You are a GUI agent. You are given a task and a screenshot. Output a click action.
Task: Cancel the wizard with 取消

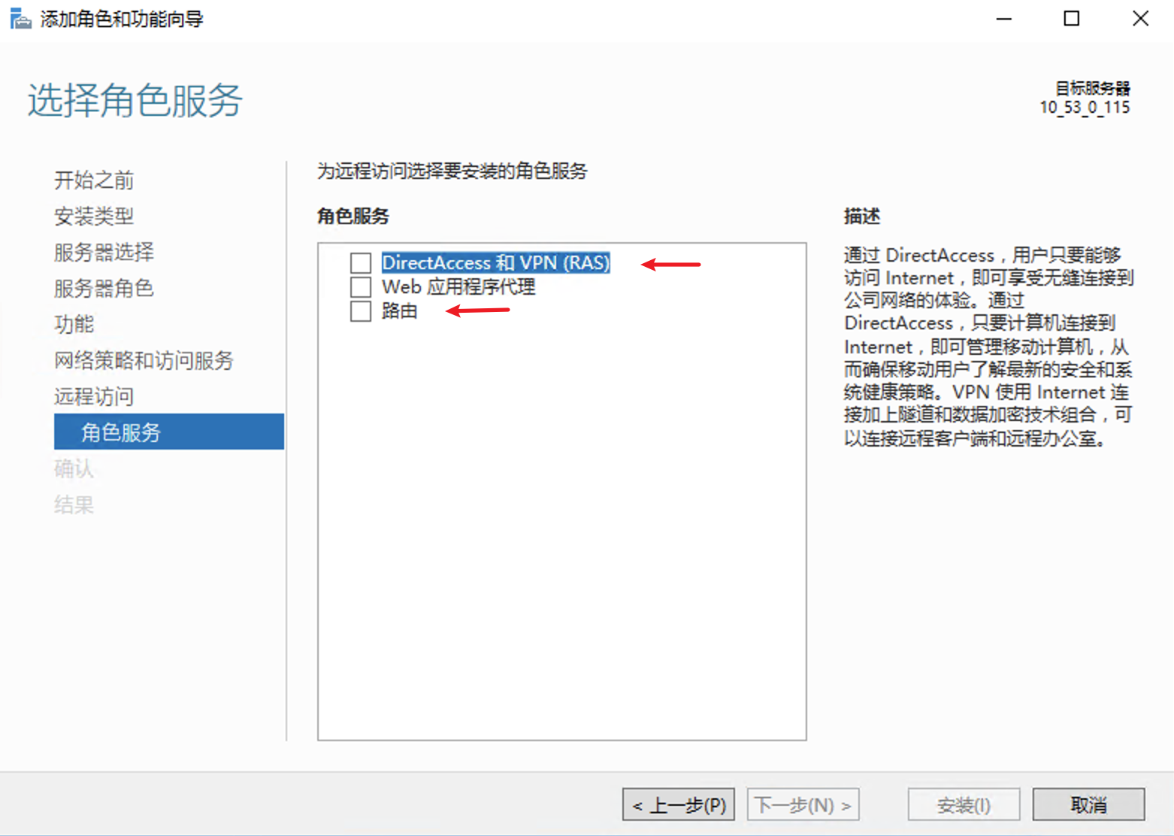pyautogui.click(x=1088, y=804)
